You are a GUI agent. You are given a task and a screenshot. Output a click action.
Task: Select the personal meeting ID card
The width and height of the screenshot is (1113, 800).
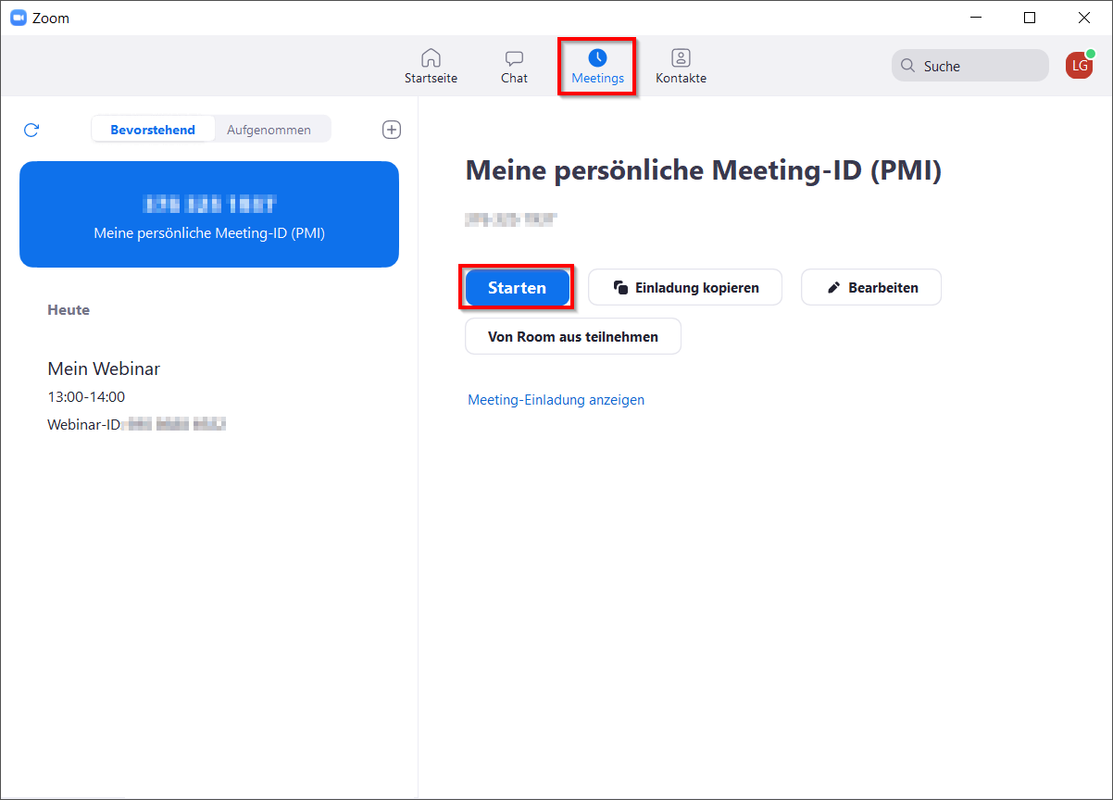point(209,215)
